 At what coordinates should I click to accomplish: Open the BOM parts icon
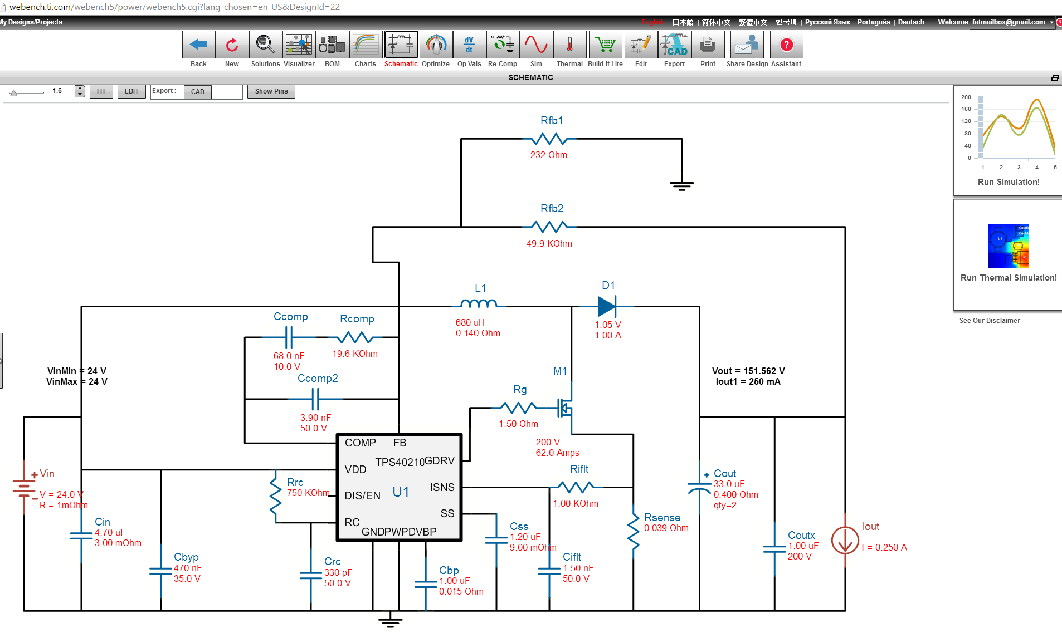coord(332,45)
